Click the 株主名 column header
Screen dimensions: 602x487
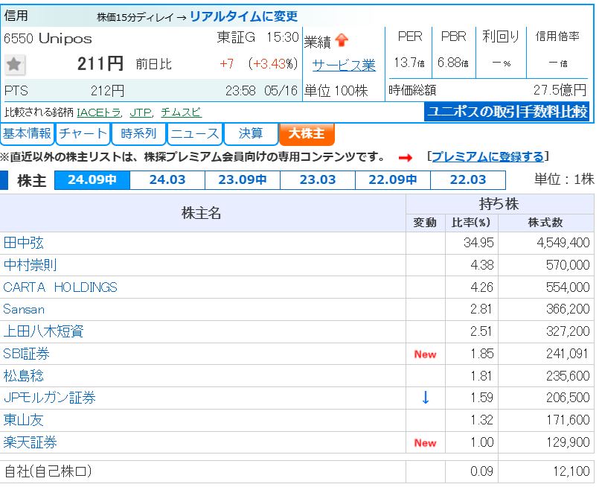coord(202,213)
